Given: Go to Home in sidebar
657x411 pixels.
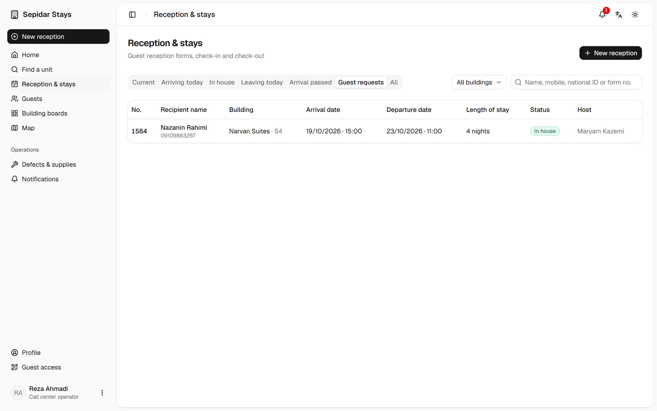Looking at the screenshot, I should pos(58,55).
